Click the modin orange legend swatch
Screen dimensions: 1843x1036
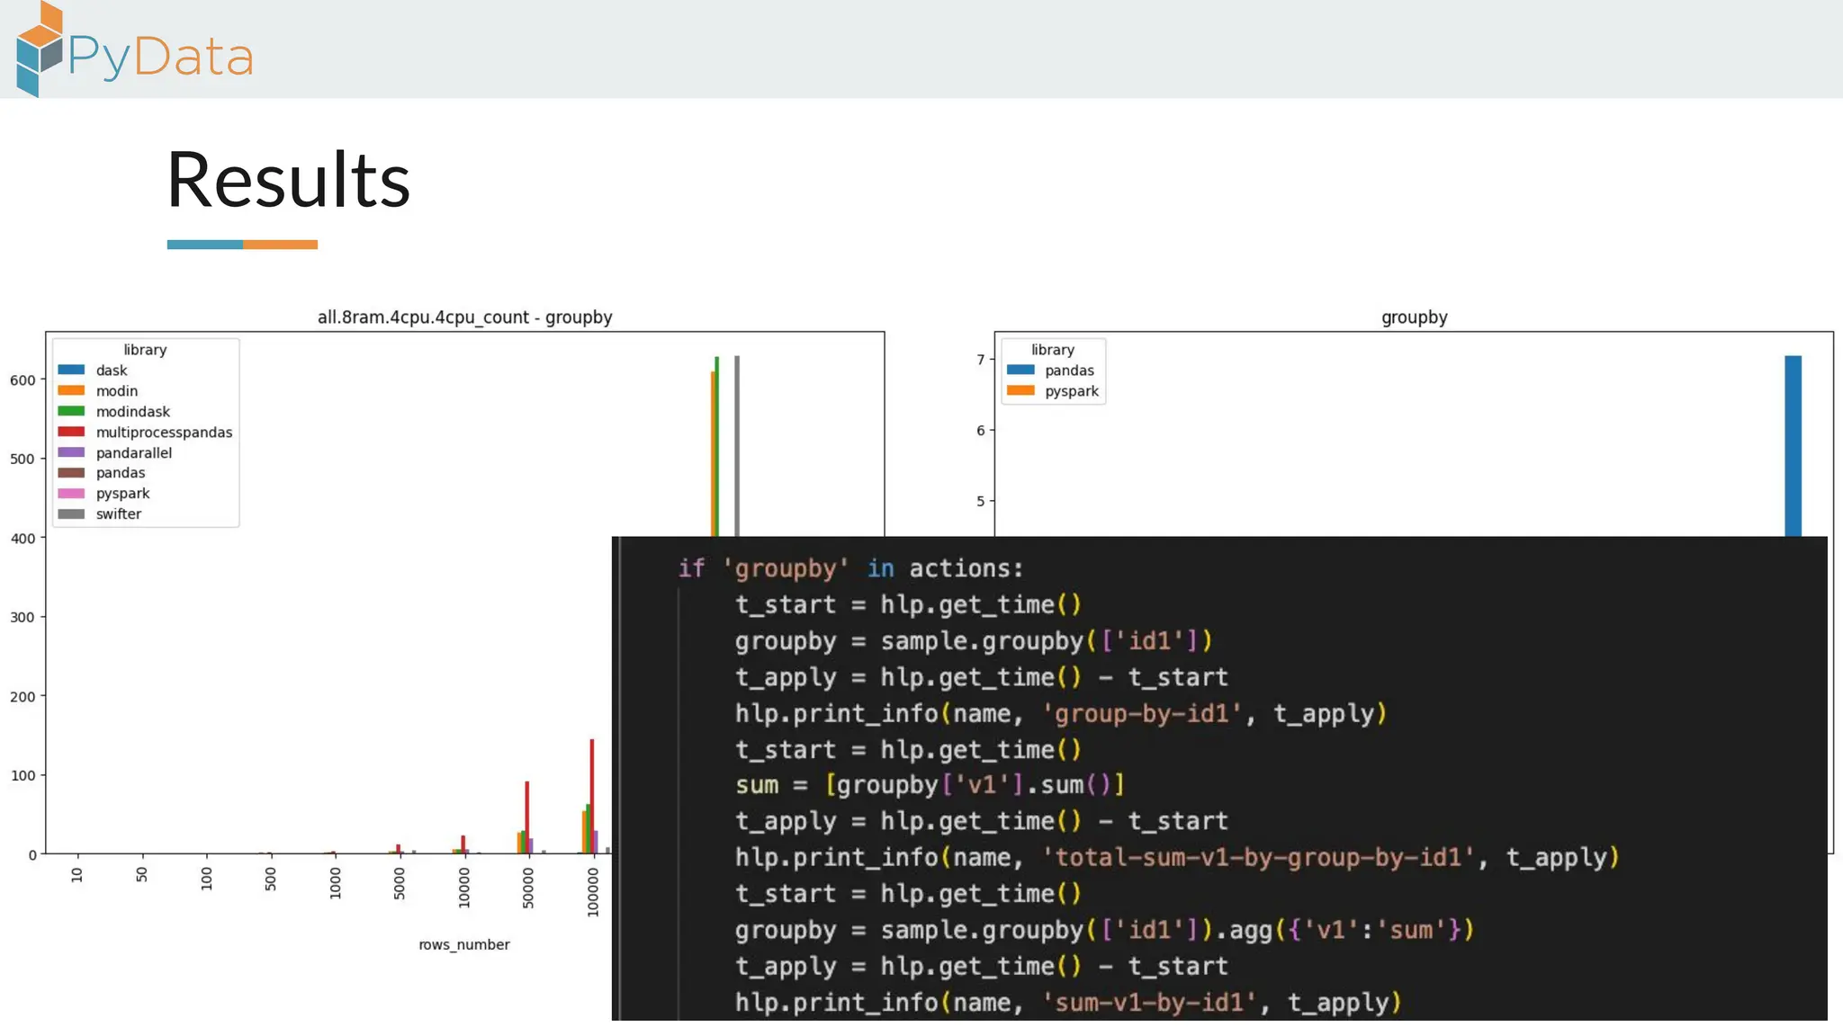[71, 390]
